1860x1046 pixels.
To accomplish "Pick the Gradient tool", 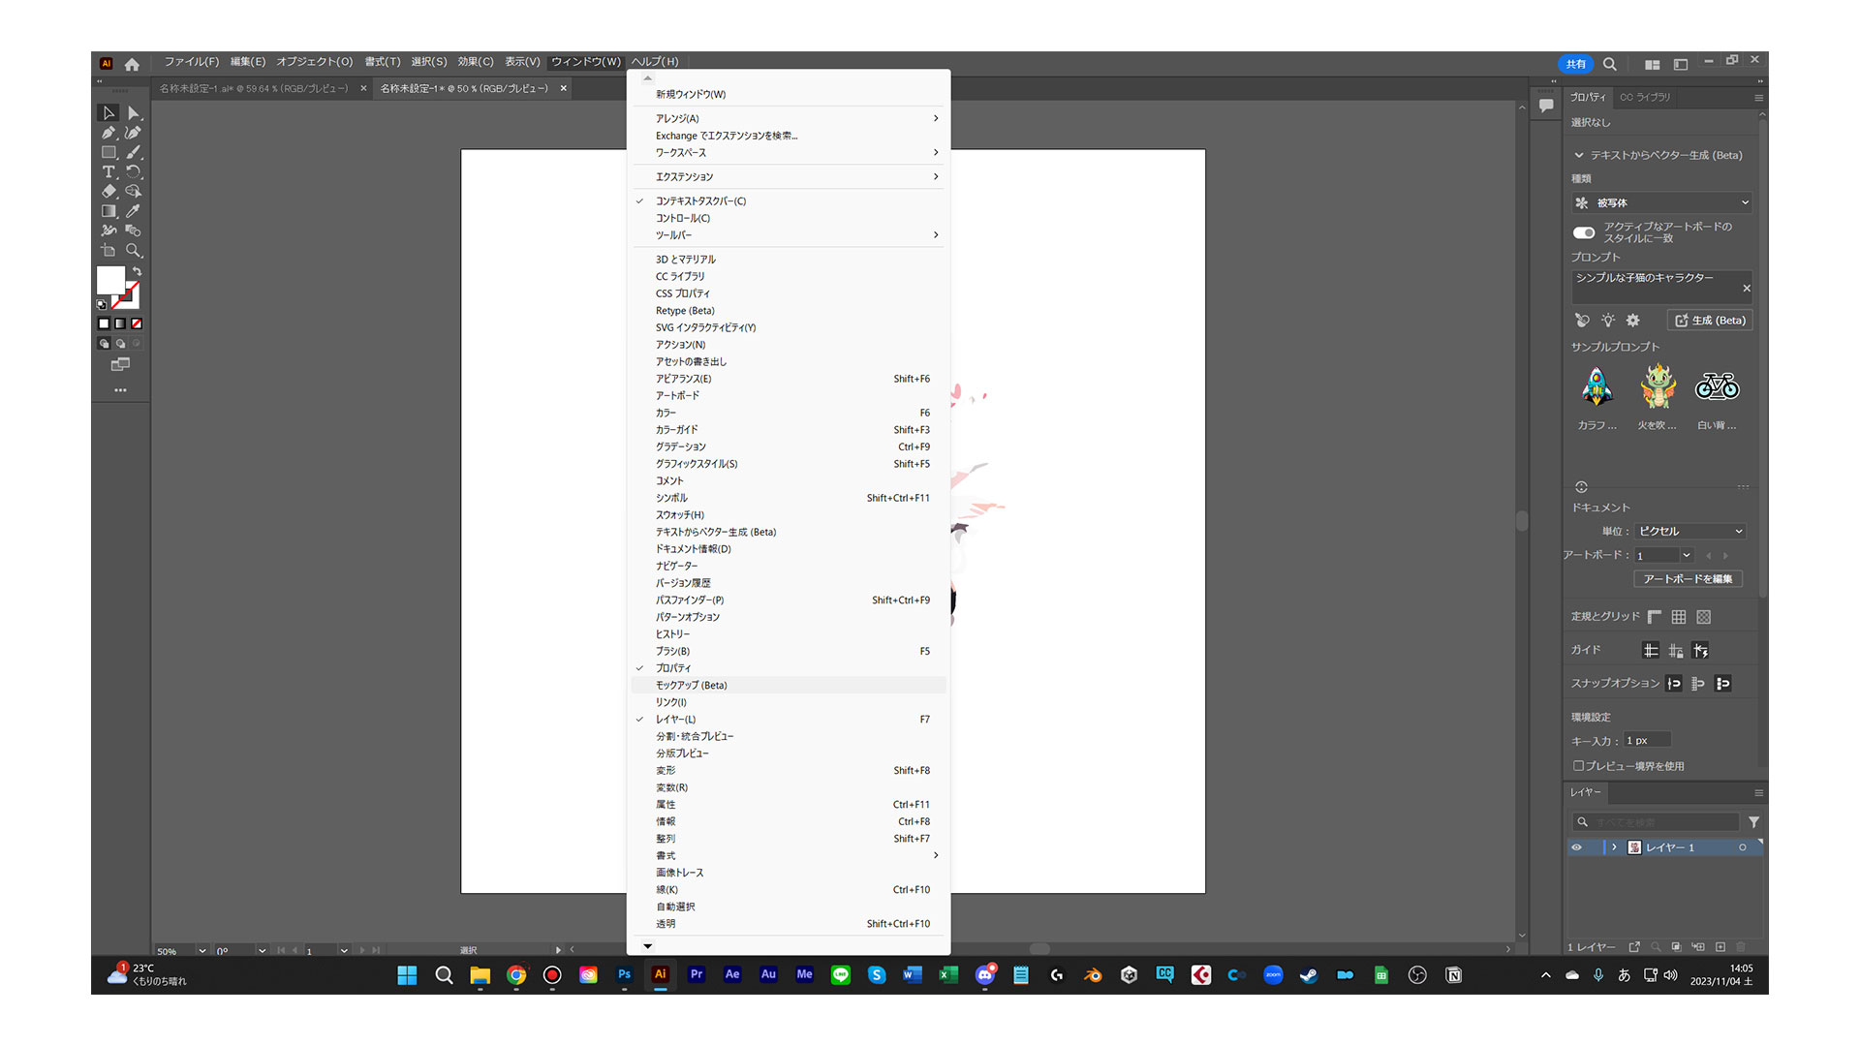I will click(x=108, y=210).
